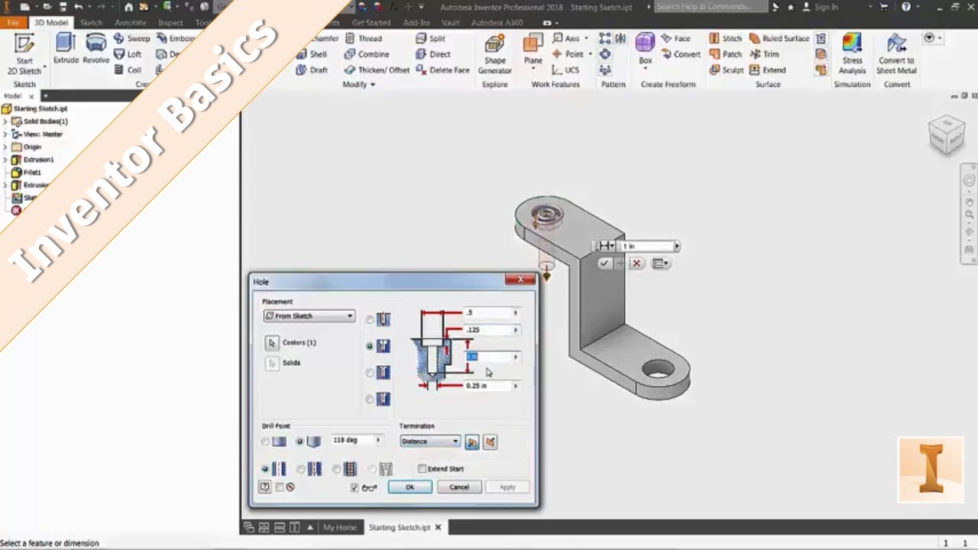
Task: Select the countersink hole radio
Action: click(371, 399)
